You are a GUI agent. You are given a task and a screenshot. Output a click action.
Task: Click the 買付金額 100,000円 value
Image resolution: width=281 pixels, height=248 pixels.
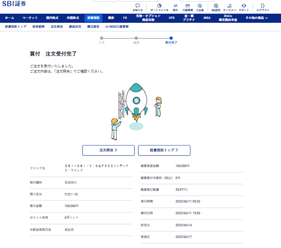[72, 206]
